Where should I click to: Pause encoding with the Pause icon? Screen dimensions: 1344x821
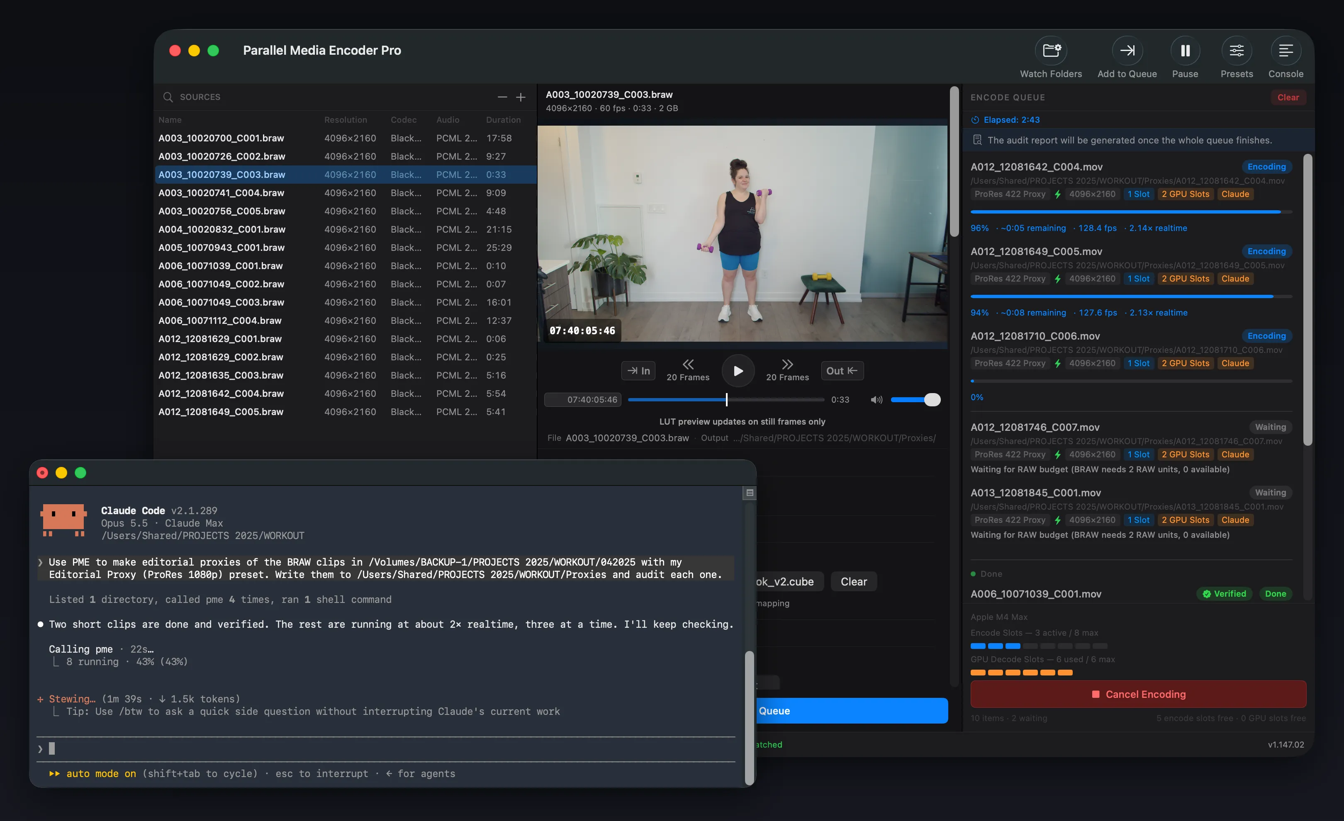click(1185, 51)
